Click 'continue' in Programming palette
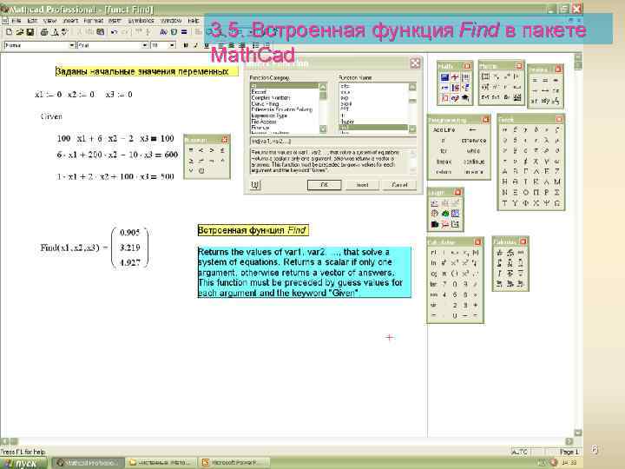This screenshot has width=625, height=469. click(x=474, y=162)
